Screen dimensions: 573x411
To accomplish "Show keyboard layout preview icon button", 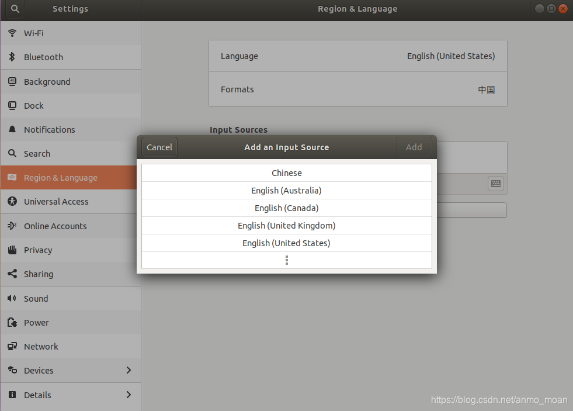I will coord(496,184).
